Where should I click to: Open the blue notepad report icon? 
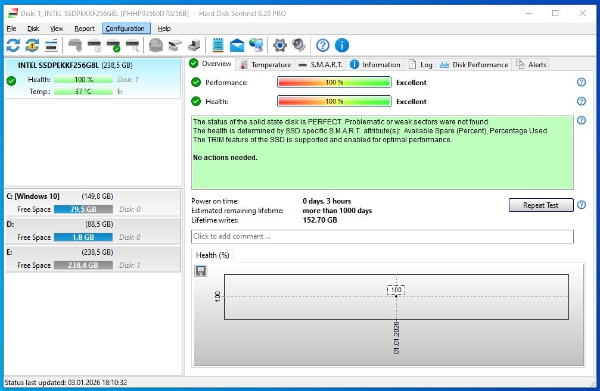point(217,45)
